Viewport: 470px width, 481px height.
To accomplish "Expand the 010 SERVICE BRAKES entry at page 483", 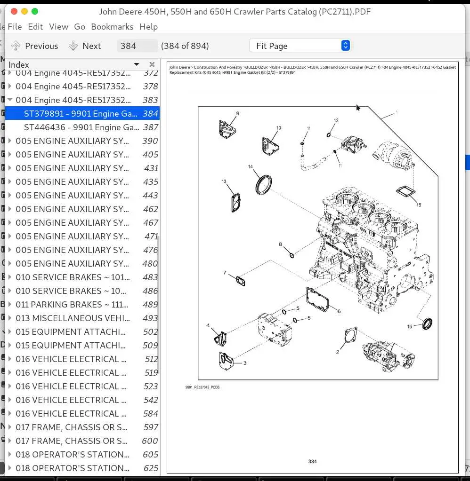I will pos(10,277).
